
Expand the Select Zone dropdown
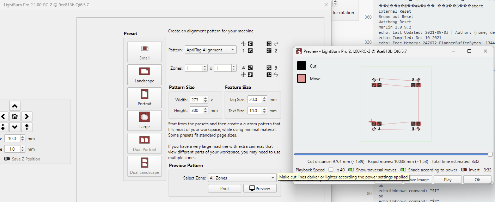click(x=242, y=178)
